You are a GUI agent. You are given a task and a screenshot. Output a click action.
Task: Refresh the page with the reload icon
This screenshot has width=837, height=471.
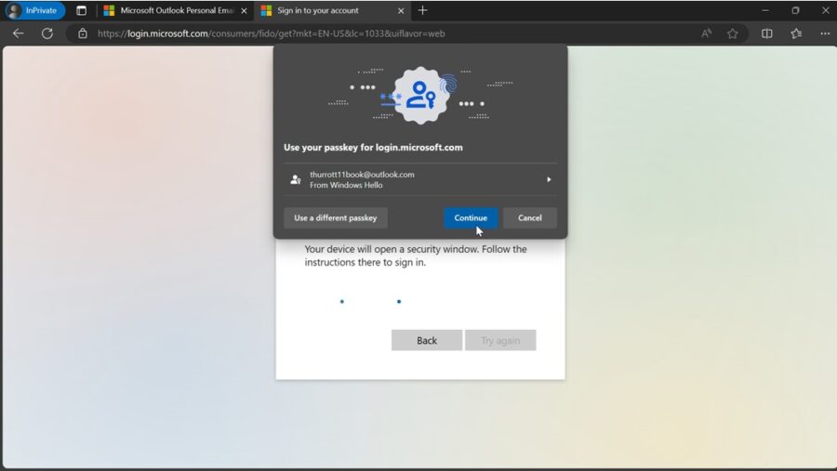[x=47, y=33]
